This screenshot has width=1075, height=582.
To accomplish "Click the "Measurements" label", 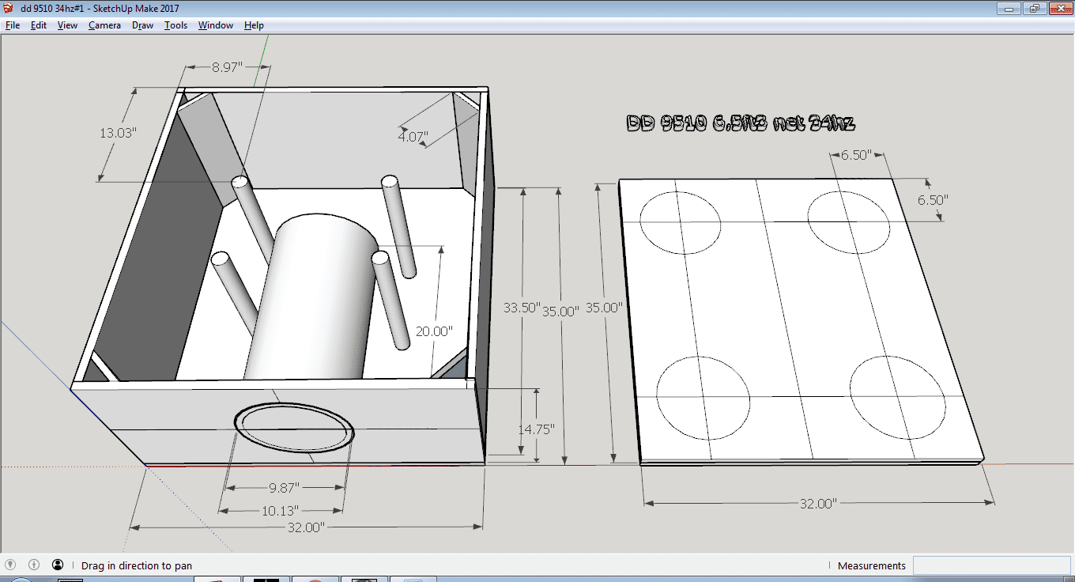I will (x=872, y=565).
